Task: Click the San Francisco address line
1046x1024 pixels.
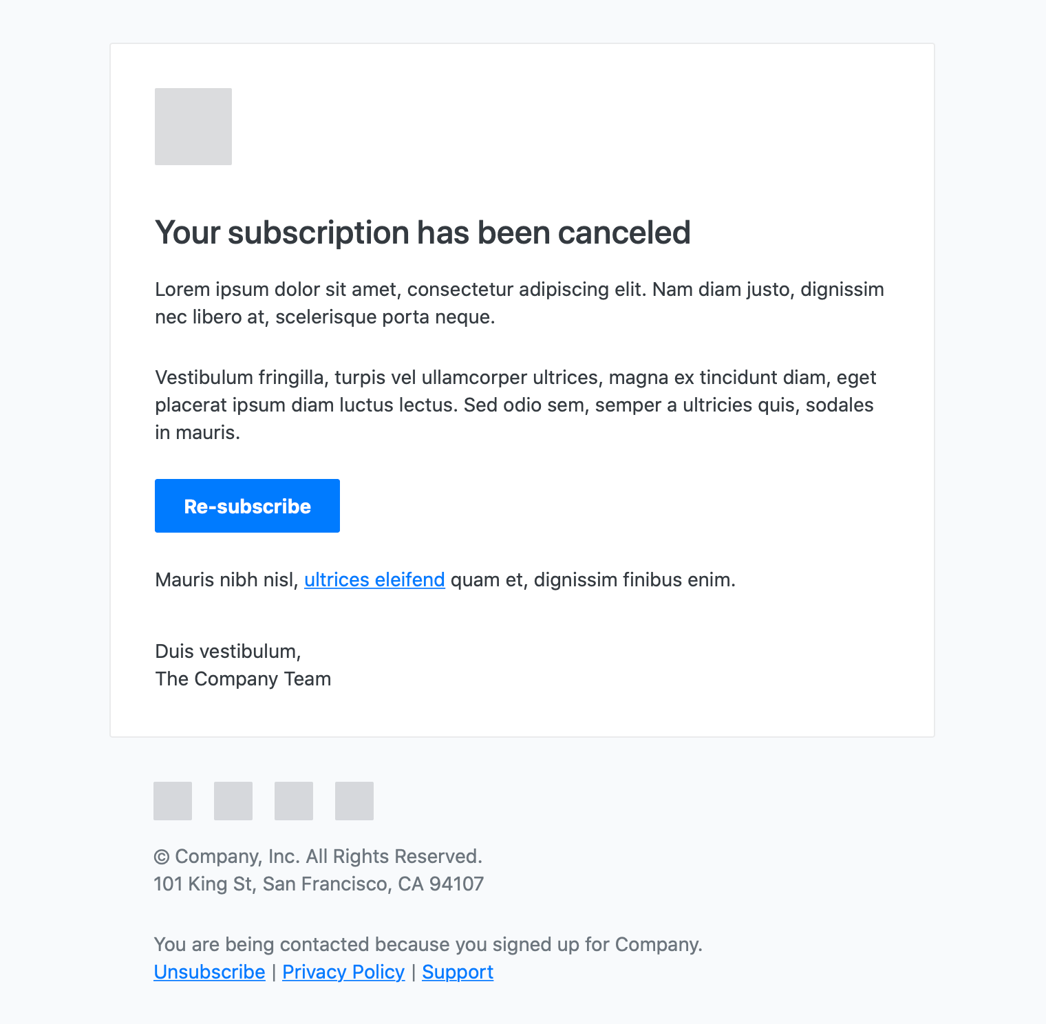Action: [x=319, y=884]
